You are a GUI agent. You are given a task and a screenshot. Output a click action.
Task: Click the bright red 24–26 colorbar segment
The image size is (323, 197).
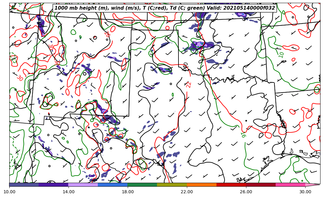(231, 185)
